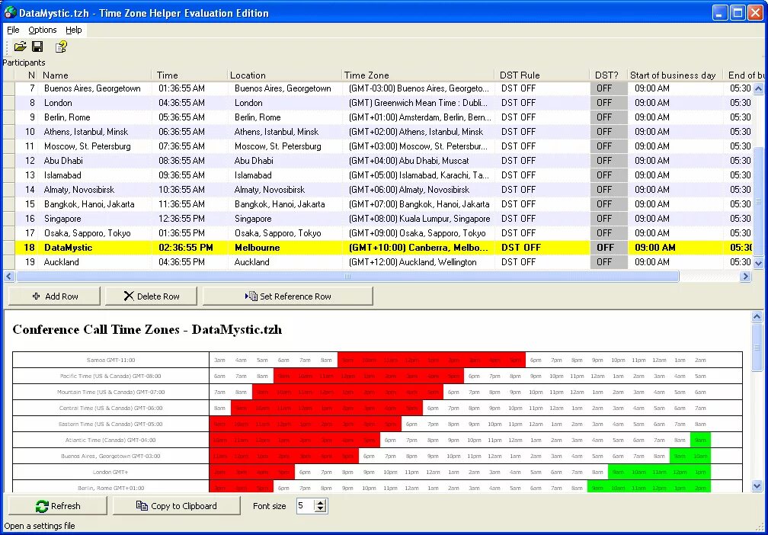This screenshot has height=535, width=768.
Task: Click Start of business day cell for Singapore
Action: (675, 219)
